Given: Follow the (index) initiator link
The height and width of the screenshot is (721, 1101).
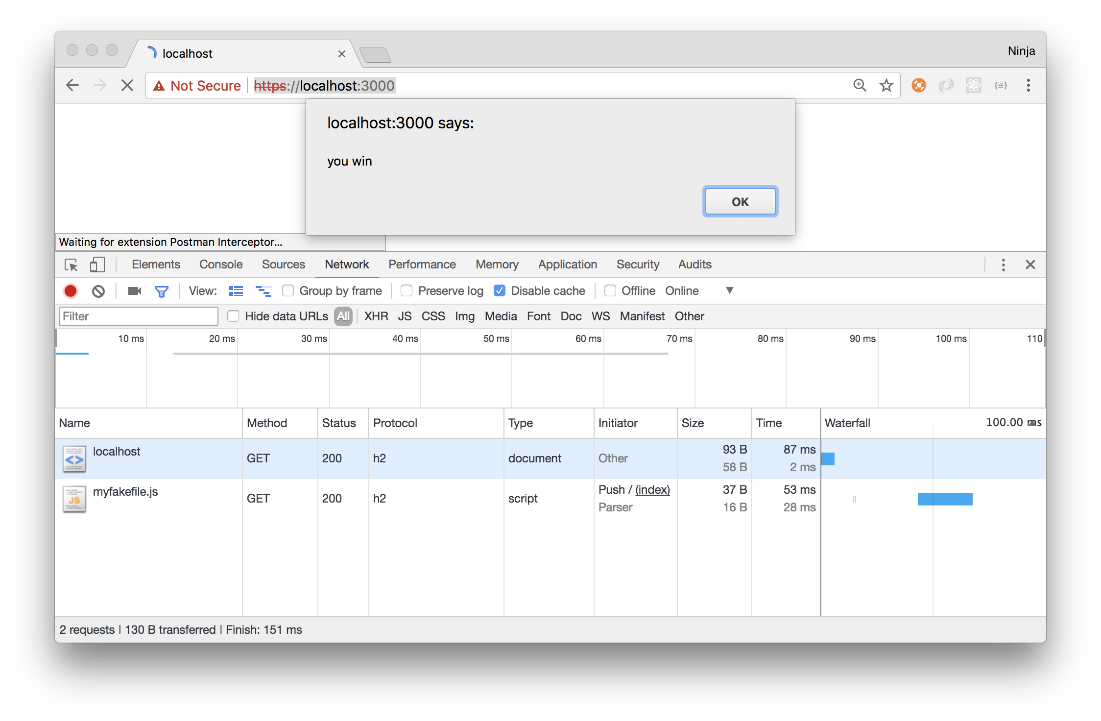Looking at the screenshot, I should click(x=652, y=490).
